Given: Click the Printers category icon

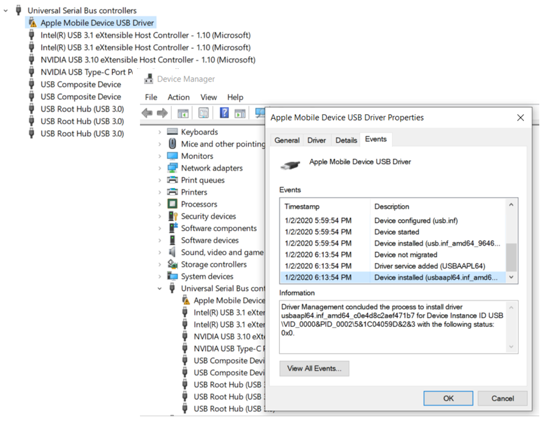Looking at the screenshot, I should 172,192.
